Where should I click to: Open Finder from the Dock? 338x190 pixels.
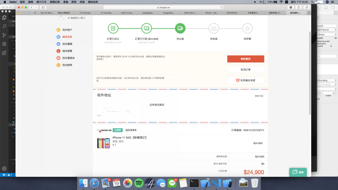coord(83,183)
